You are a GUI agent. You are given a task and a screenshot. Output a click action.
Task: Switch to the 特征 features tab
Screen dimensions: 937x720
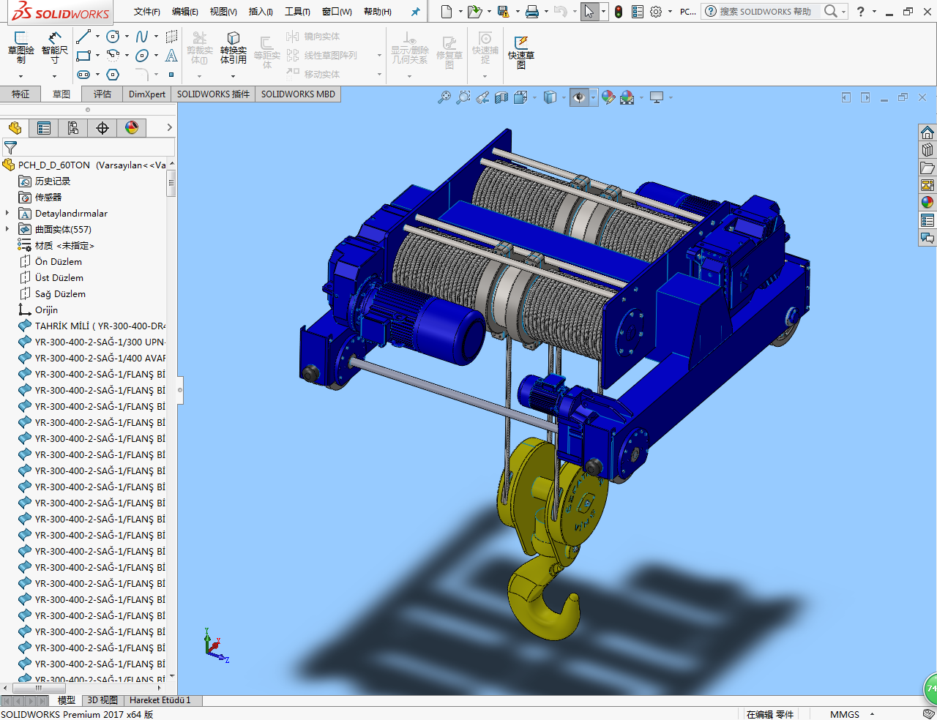pos(20,94)
